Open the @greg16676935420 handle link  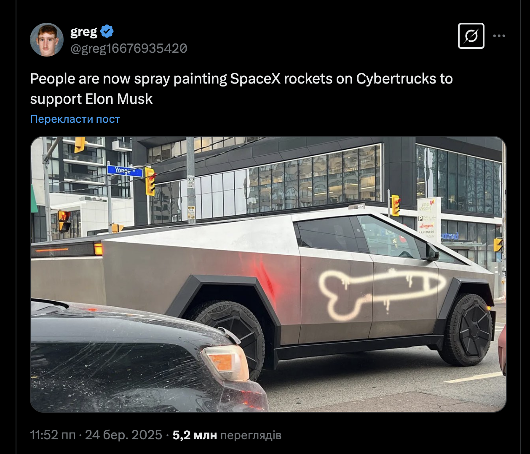[x=128, y=49]
